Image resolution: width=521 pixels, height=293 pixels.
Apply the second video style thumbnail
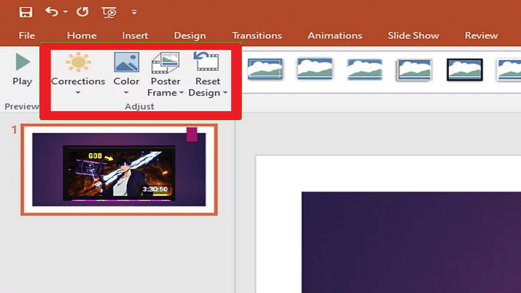coord(315,69)
